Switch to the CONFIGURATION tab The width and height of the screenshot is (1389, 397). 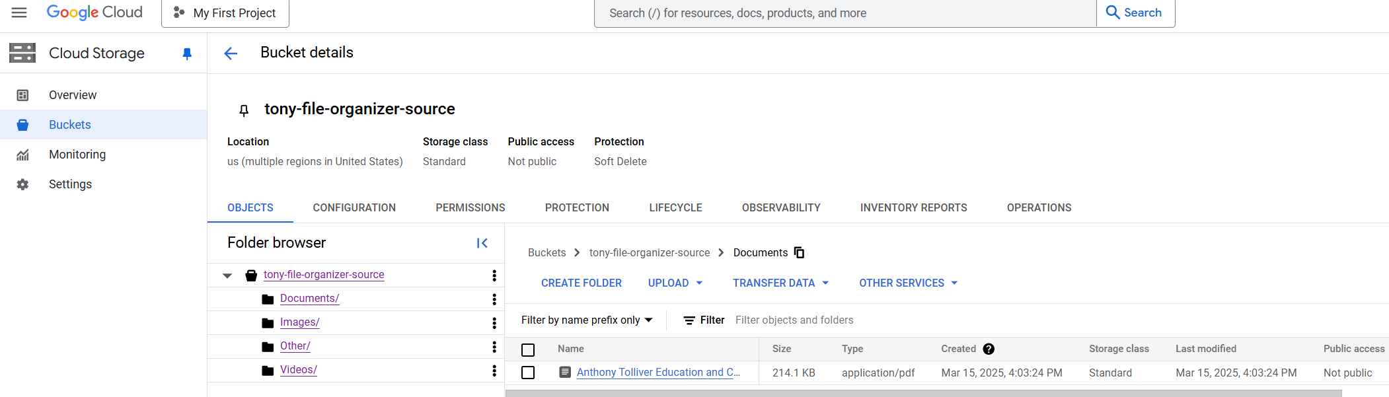pos(354,207)
